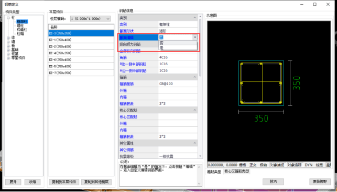Select 柱帽 in the component tree

tap(20, 34)
